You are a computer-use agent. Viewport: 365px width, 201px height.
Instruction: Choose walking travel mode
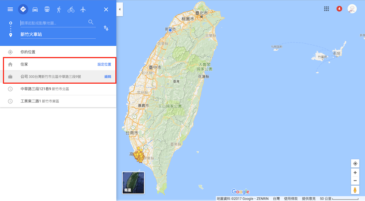click(59, 10)
